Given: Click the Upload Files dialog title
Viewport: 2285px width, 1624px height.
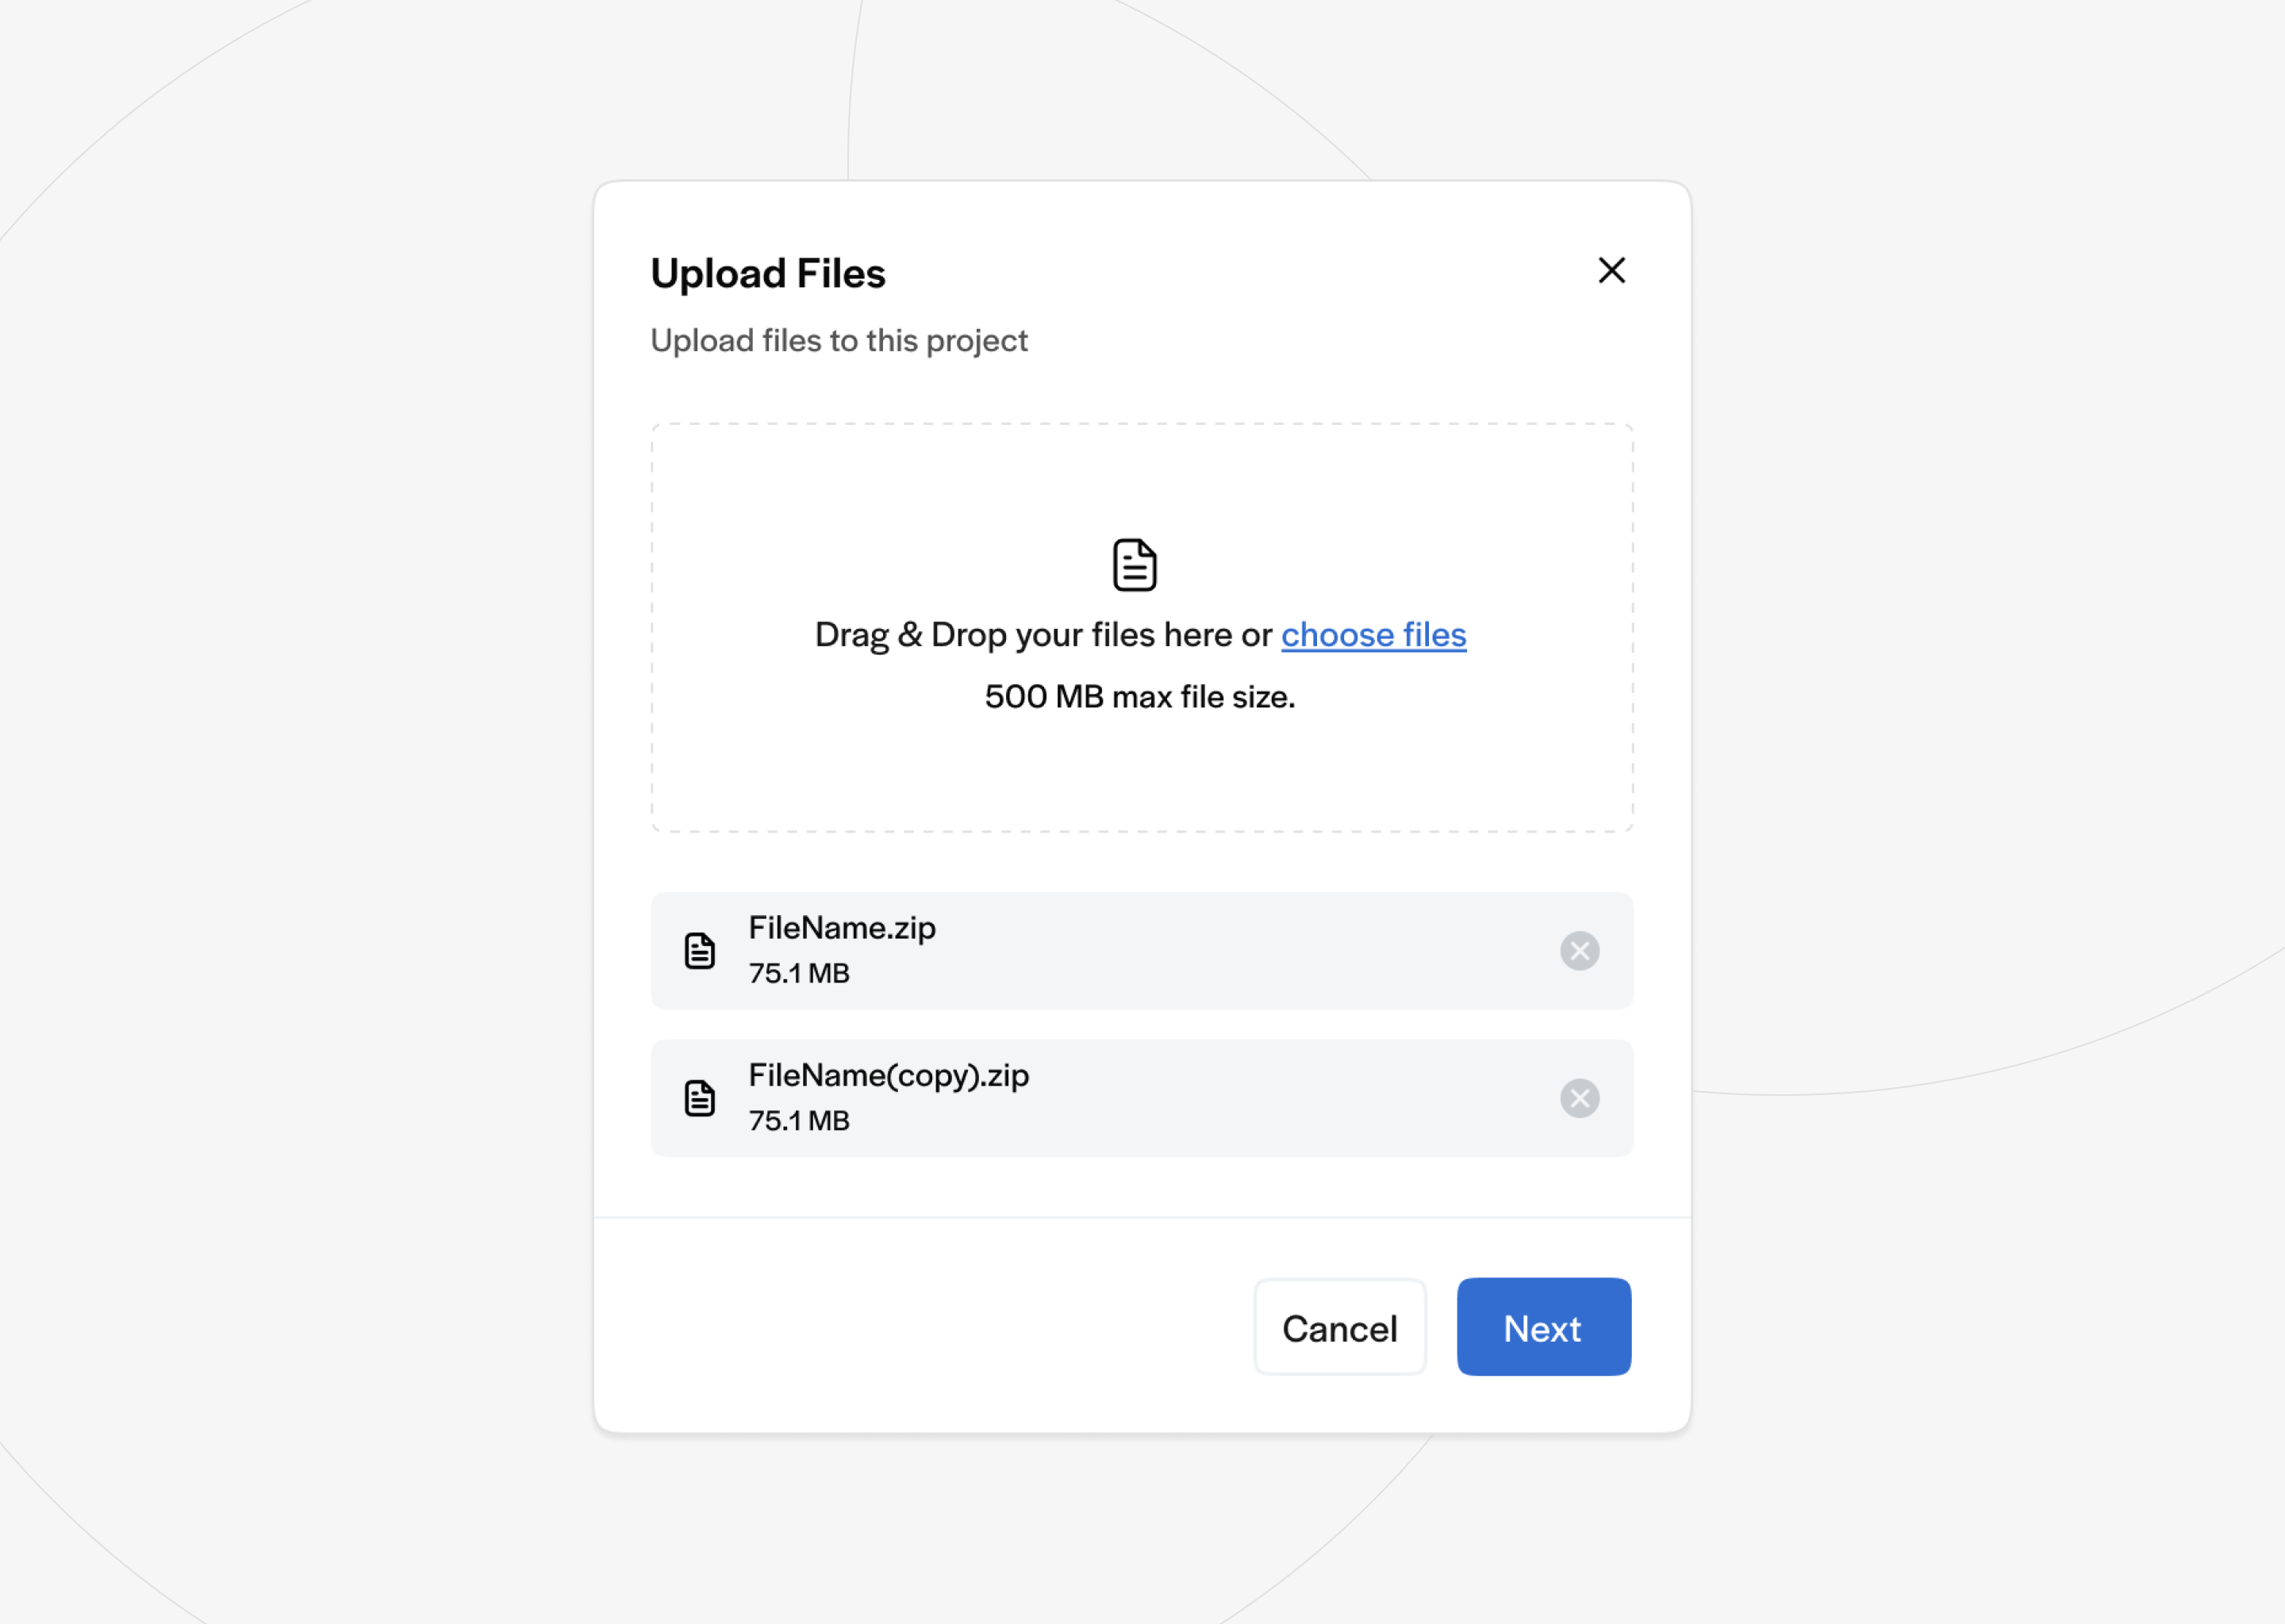Looking at the screenshot, I should (x=768, y=272).
